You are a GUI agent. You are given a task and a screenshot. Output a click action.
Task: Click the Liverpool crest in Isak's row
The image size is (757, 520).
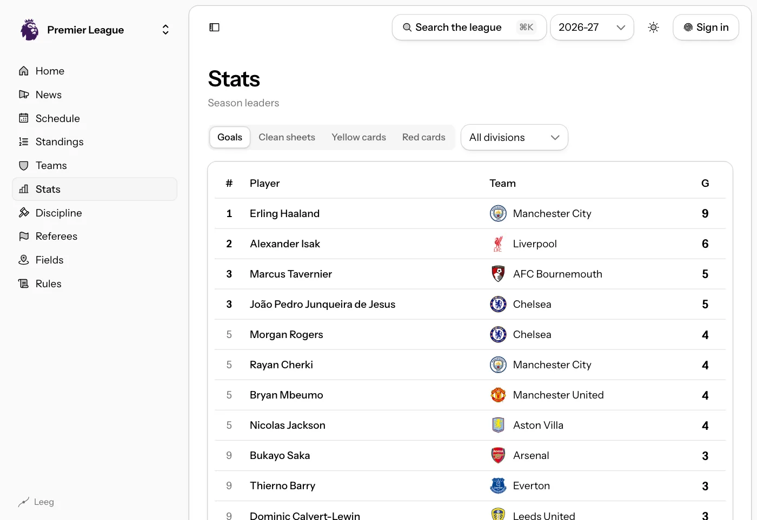[x=498, y=244]
